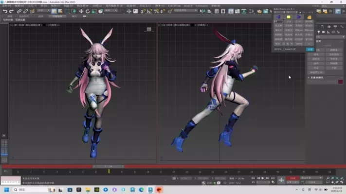Open the named selection sets dropdown
Viewport: 346px width, 194px height.
tap(185, 10)
